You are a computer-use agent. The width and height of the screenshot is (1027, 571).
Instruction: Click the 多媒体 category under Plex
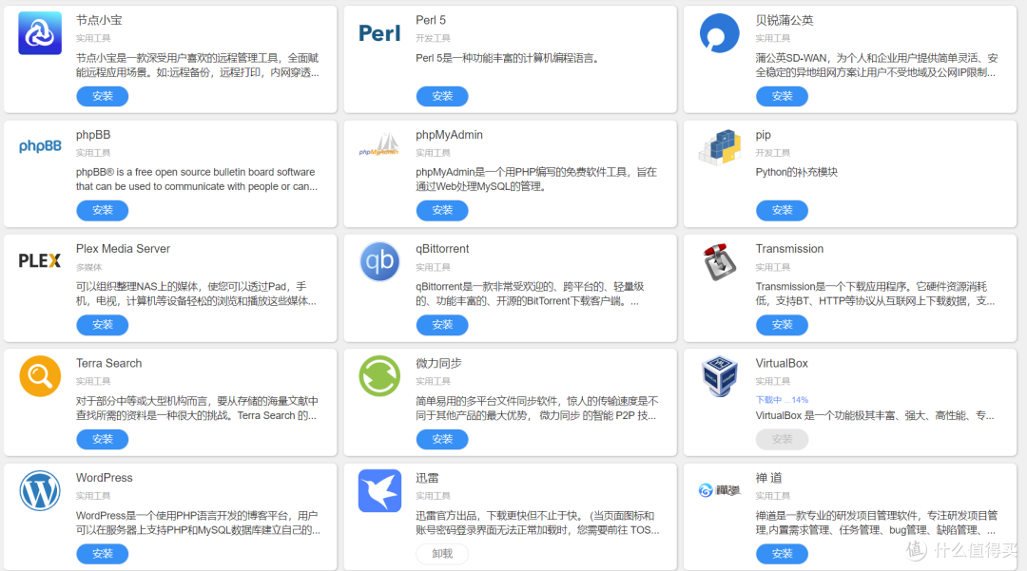pos(89,267)
